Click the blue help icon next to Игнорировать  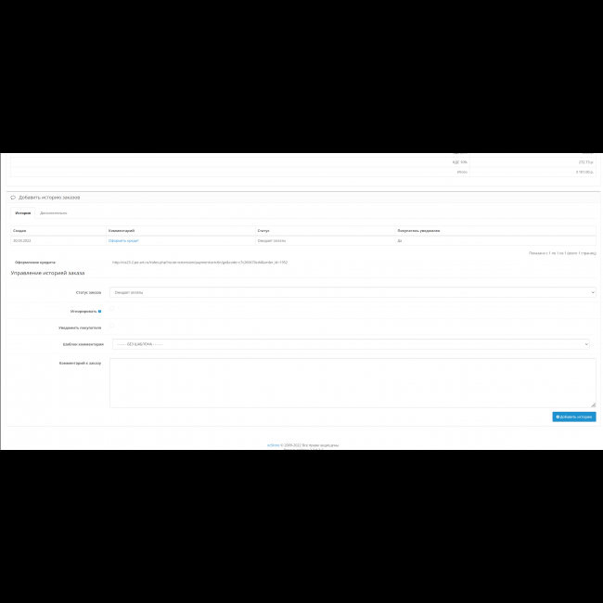[x=100, y=311]
